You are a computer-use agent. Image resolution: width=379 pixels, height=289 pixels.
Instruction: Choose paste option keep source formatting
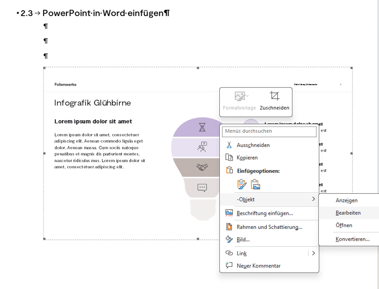pos(242,184)
